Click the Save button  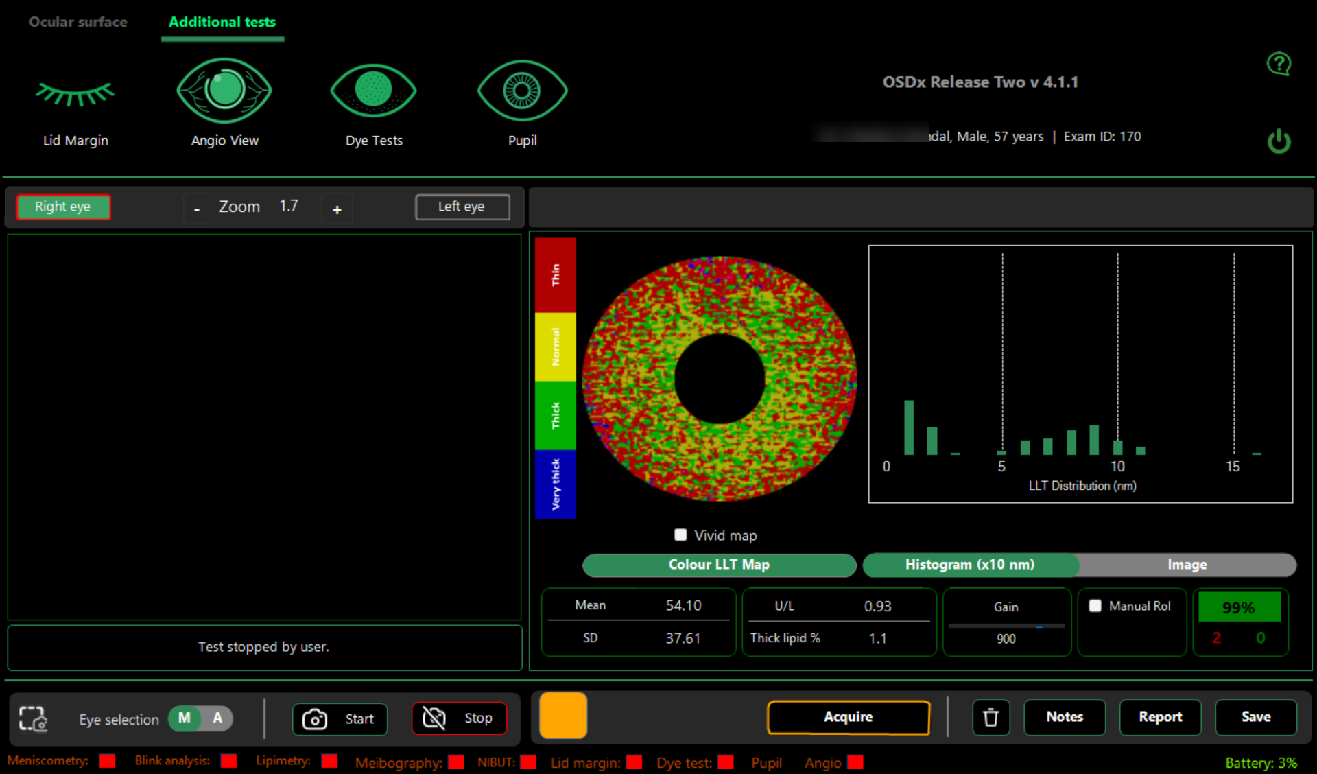point(1256,717)
